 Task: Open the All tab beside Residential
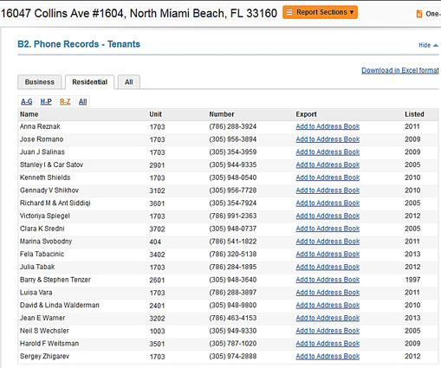[129, 82]
